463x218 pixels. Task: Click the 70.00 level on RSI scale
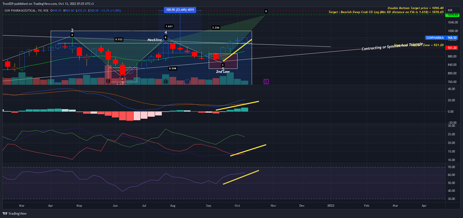pyautogui.click(x=451, y=167)
